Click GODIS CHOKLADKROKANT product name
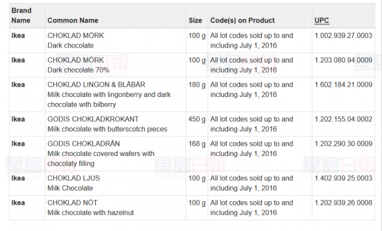 click(93, 119)
